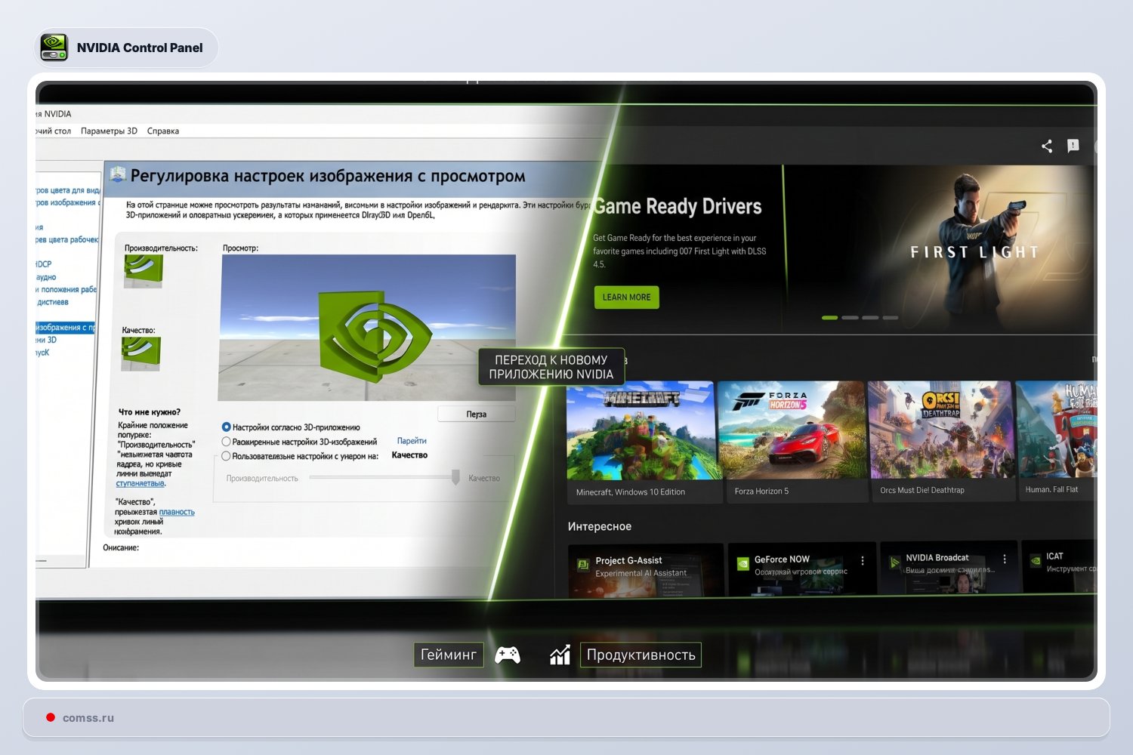Screen dimensions: 1133x755
Task: Open the Параметры 3D menu
Action: click(x=109, y=131)
